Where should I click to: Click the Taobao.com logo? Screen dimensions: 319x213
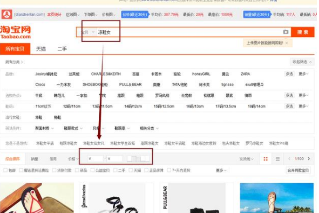[x=16, y=32]
